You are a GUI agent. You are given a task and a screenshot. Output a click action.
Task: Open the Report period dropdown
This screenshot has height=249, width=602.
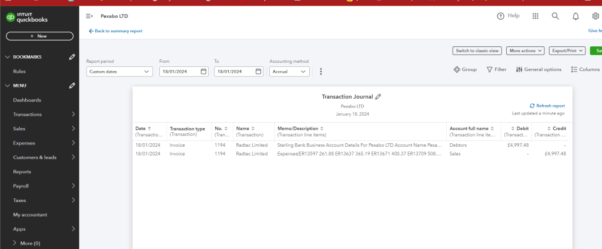(119, 72)
